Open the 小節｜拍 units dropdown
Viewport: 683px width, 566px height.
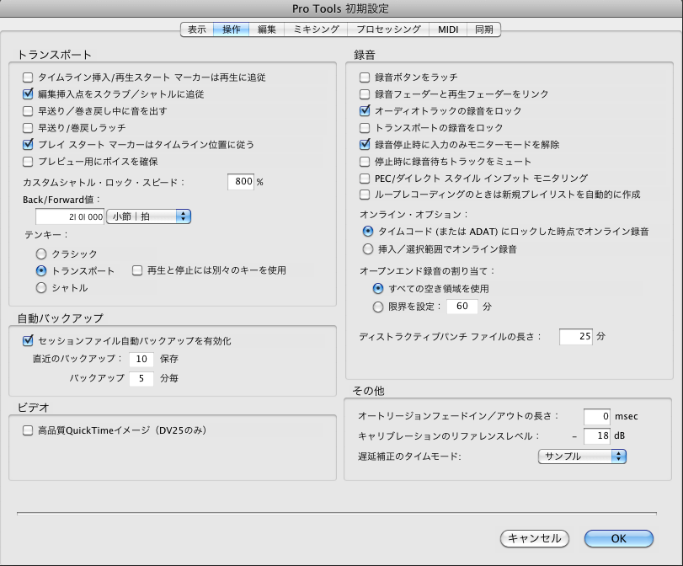pos(148,216)
